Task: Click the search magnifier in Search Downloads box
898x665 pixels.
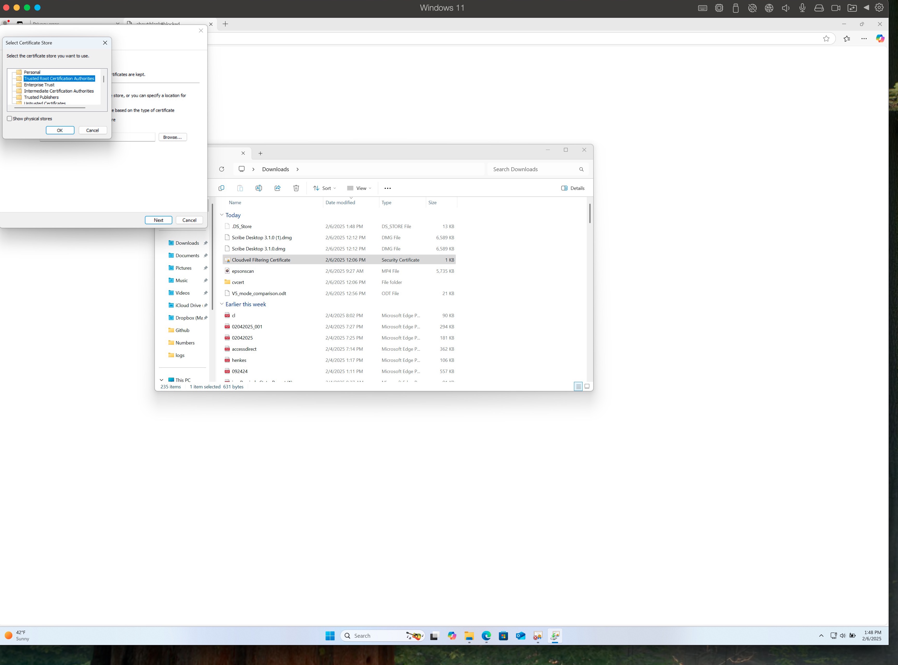Action: [x=581, y=169]
